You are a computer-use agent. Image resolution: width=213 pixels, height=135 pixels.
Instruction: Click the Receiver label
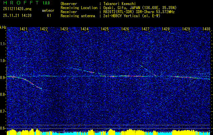69,12
